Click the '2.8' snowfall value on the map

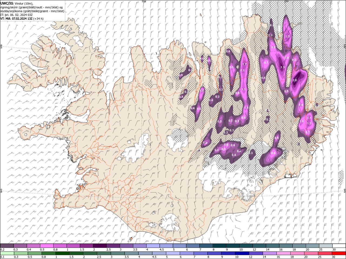pyautogui.click(x=295, y=80)
